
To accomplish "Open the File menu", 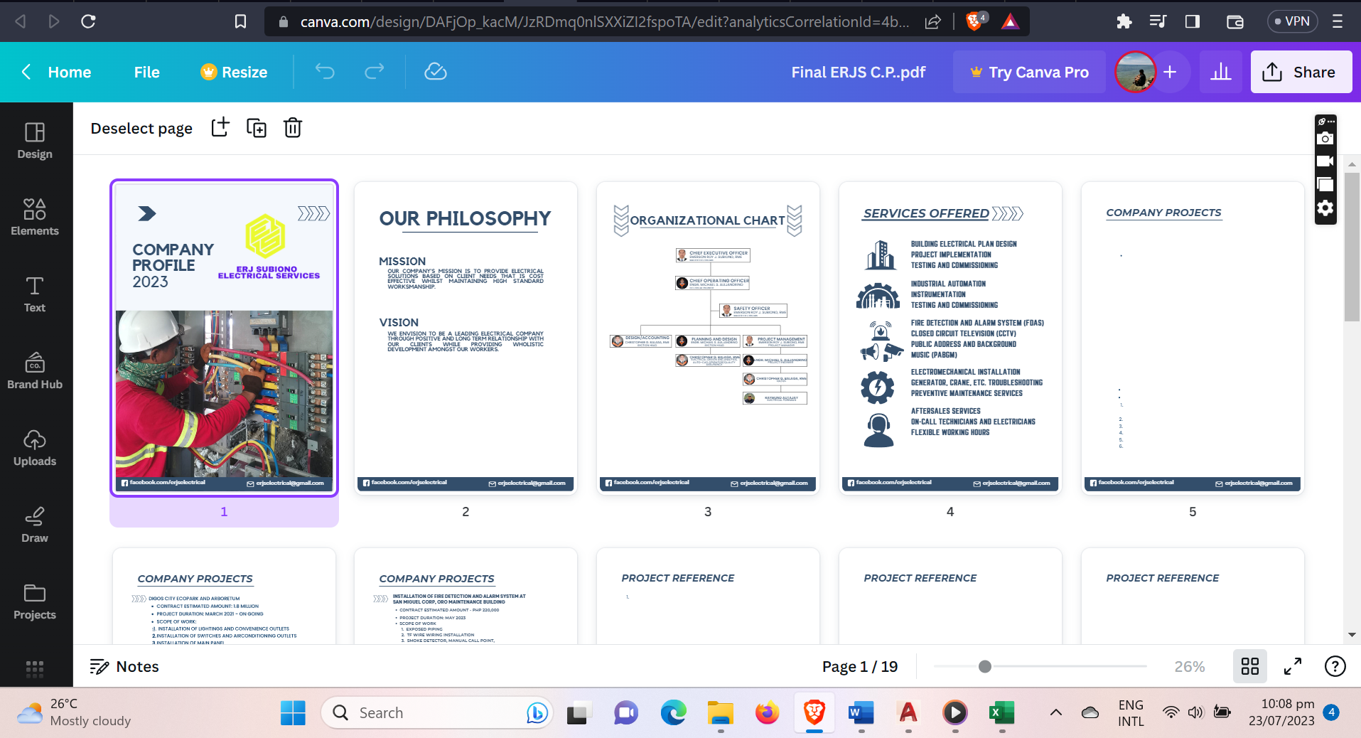I will [x=147, y=72].
